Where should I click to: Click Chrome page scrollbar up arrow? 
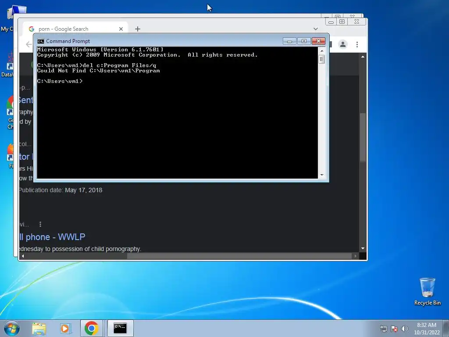click(363, 57)
